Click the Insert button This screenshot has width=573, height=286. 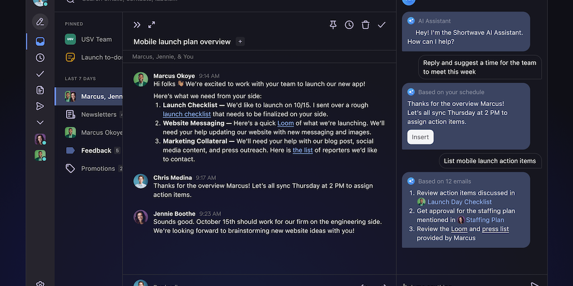click(x=420, y=137)
